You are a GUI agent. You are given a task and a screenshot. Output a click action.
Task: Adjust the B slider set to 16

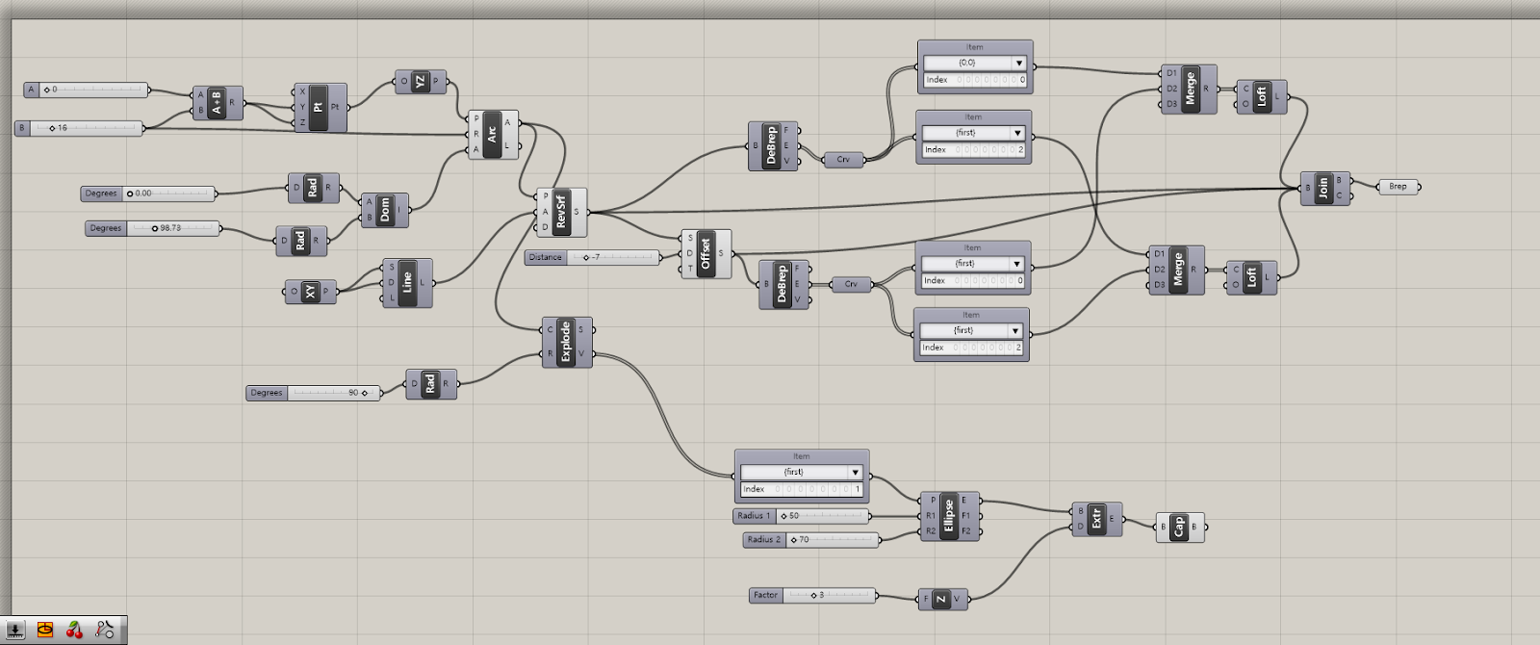pyautogui.click(x=80, y=128)
